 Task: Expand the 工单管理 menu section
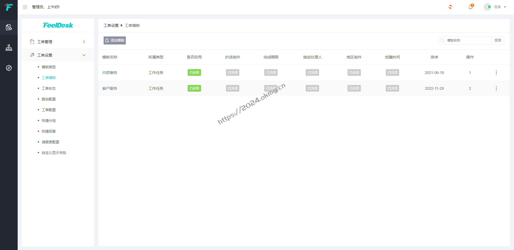tap(58, 42)
